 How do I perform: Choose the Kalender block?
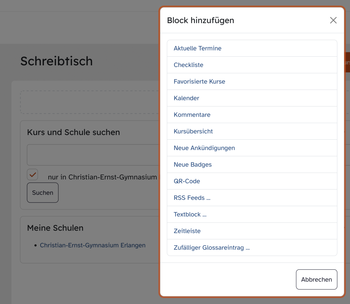coord(186,98)
